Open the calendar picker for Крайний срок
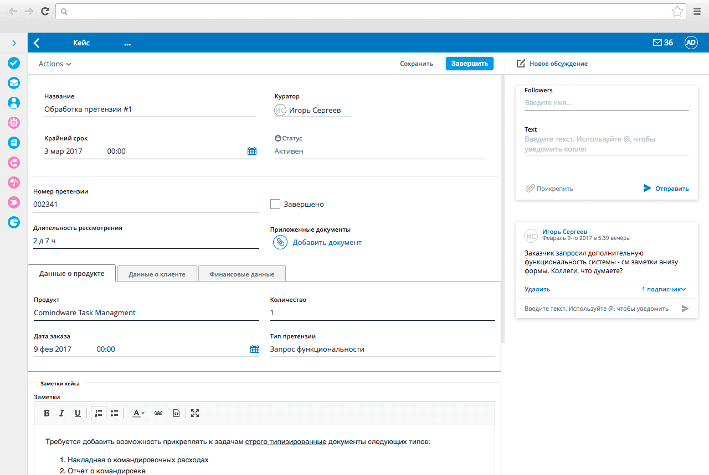The image size is (709, 475). pos(251,150)
